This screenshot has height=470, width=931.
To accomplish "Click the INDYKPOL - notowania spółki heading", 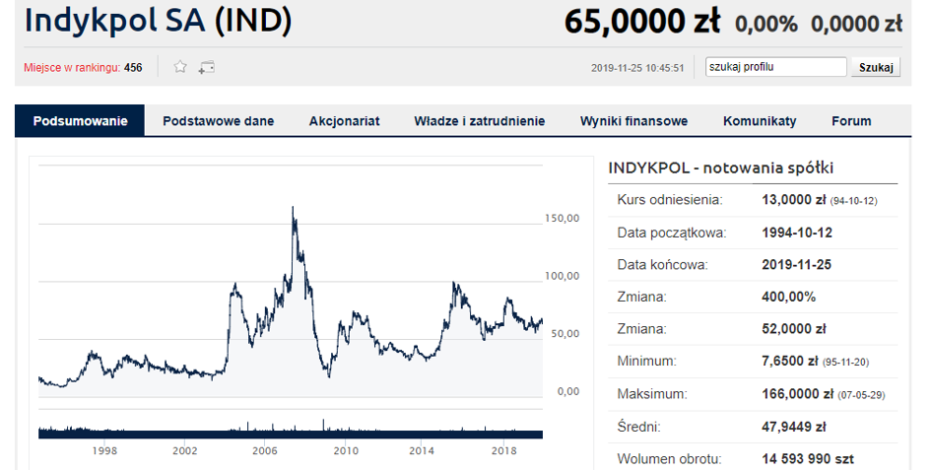I will click(x=721, y=168).
